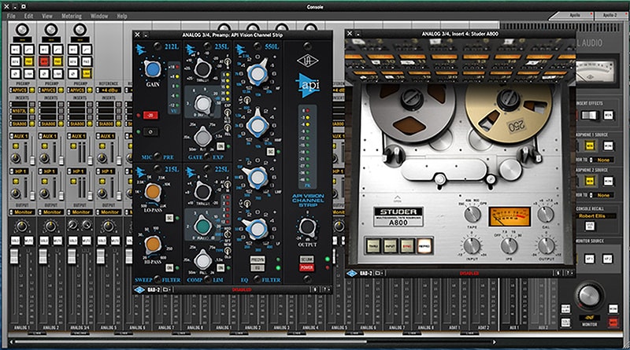Open the Cue 1 'None' mirror dropdown
This screenshot has width=630, height=350.
click(601, 160)
